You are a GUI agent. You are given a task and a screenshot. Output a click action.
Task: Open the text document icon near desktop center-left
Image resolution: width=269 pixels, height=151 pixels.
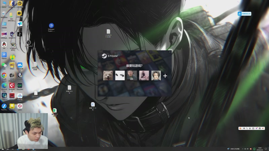(69, 89)
